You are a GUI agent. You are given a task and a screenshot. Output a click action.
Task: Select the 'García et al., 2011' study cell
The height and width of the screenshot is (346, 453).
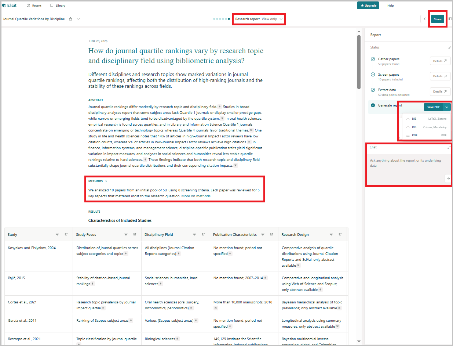(x=39, y=323)
